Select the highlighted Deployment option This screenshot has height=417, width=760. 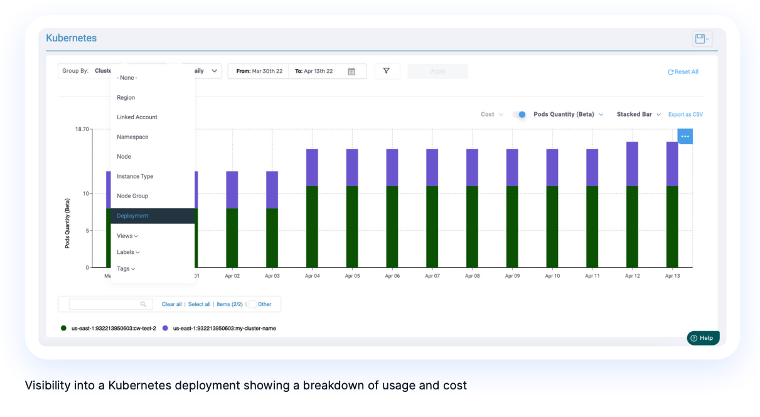153,216
